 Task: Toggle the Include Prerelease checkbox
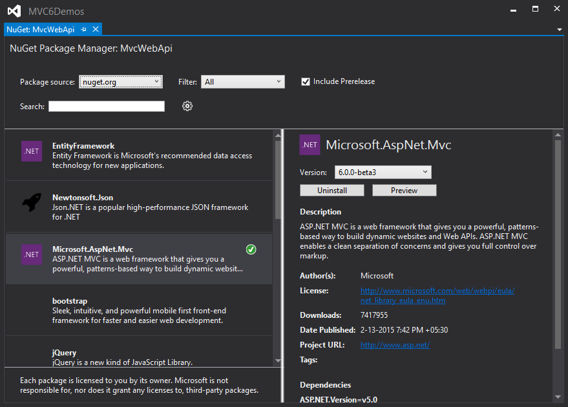pyautogui.click(x=306, y=81)
